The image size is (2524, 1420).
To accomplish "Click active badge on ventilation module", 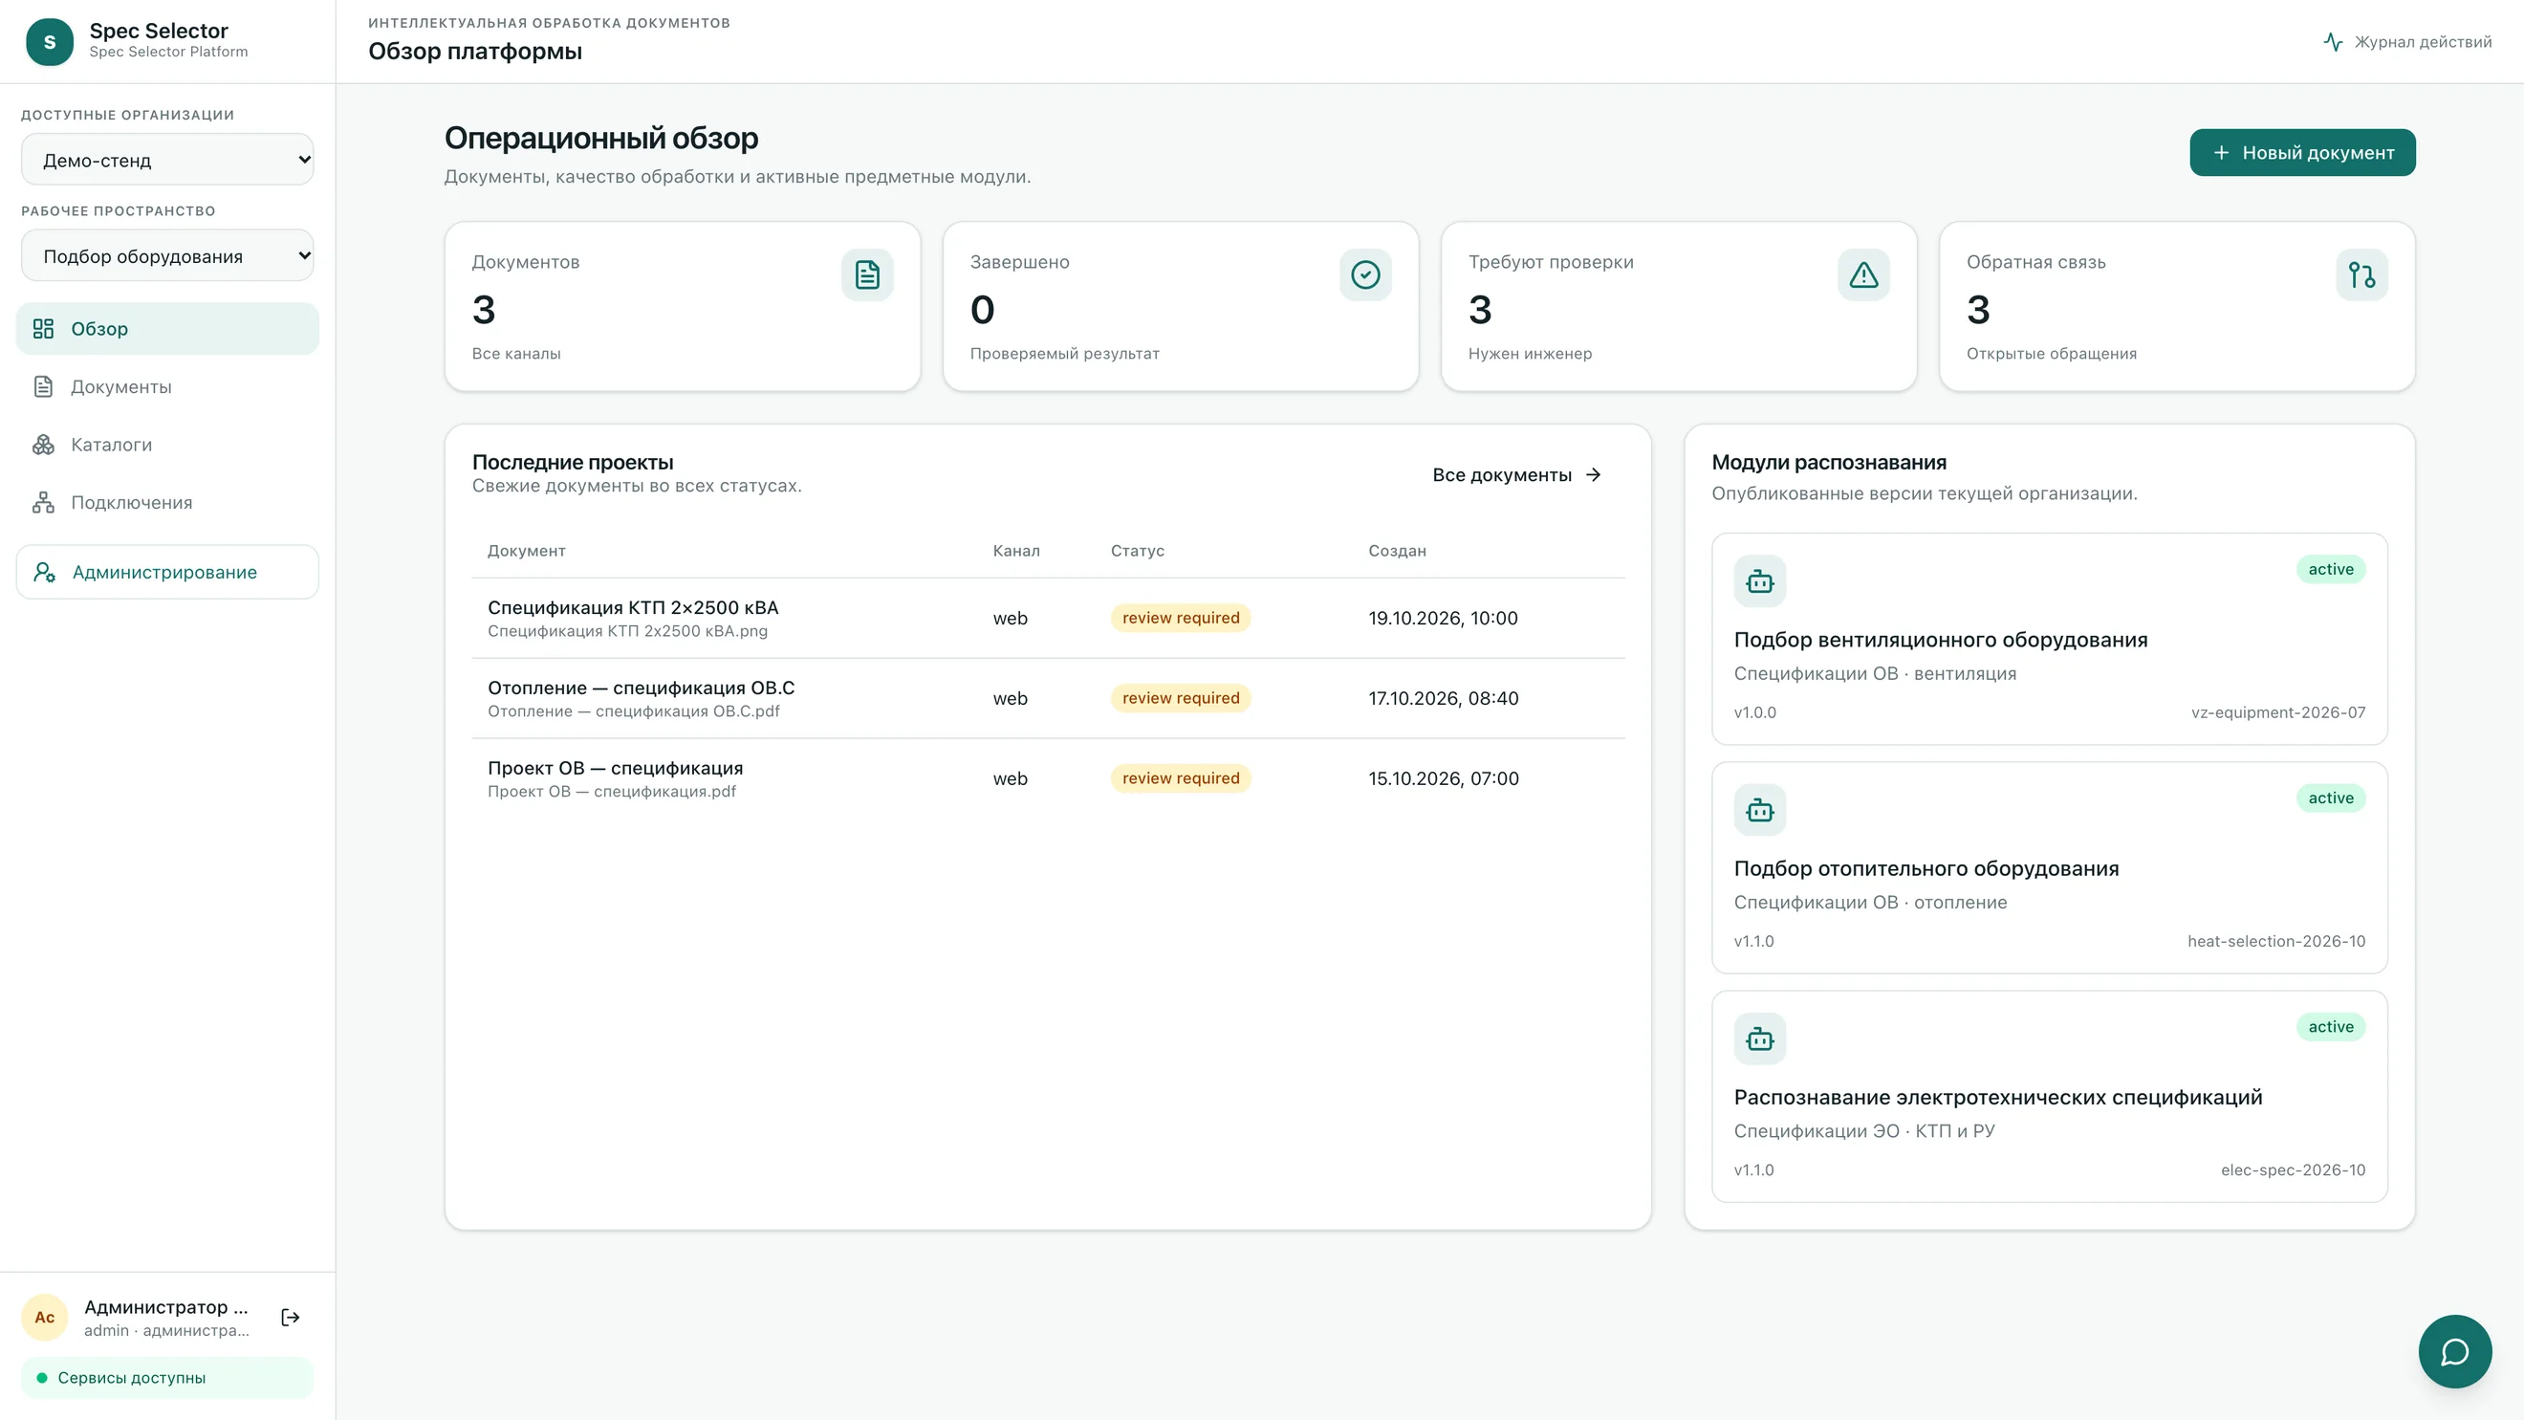I will coord(2330,569).
